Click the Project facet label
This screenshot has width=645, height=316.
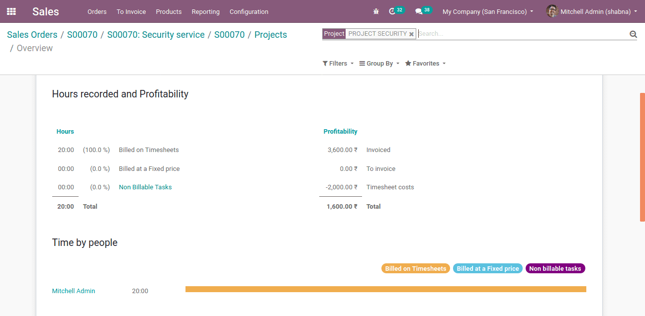pyautogui.click(x=334, y=34)
